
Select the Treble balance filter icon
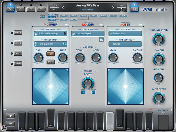[x=93, y=92]
